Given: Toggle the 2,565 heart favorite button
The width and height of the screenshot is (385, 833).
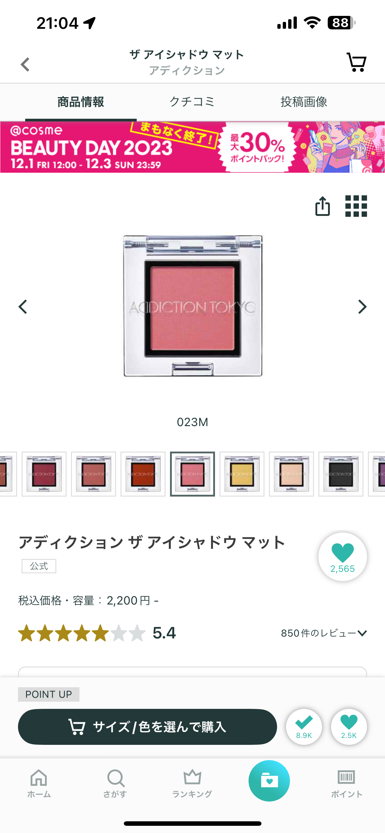Looking at the screenshot, I should click(x=343, y=557).
